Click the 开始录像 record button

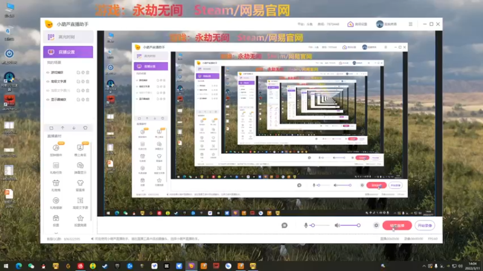point(425,225)
